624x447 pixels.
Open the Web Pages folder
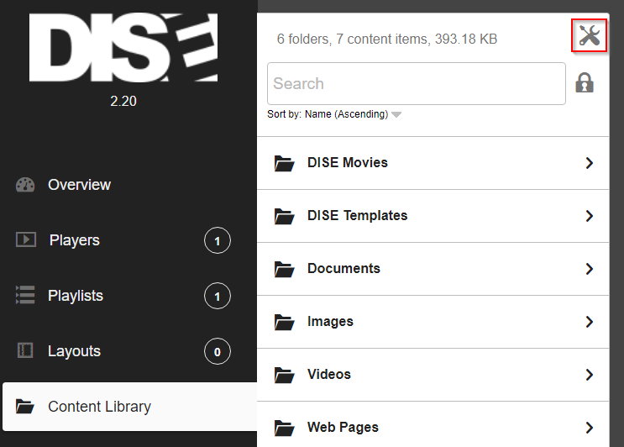[433, 424]
